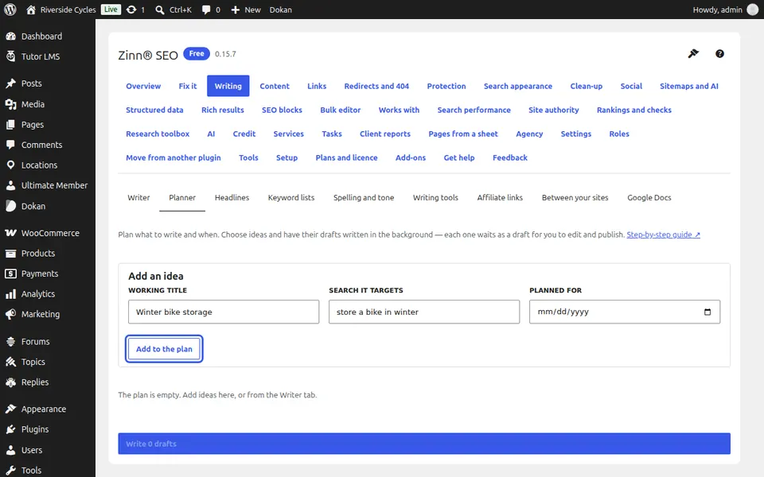The width and height of the screenshot is (764, 477).
Task: Open Spelling and tone sub-tab
Action: [x=364, y=198]
